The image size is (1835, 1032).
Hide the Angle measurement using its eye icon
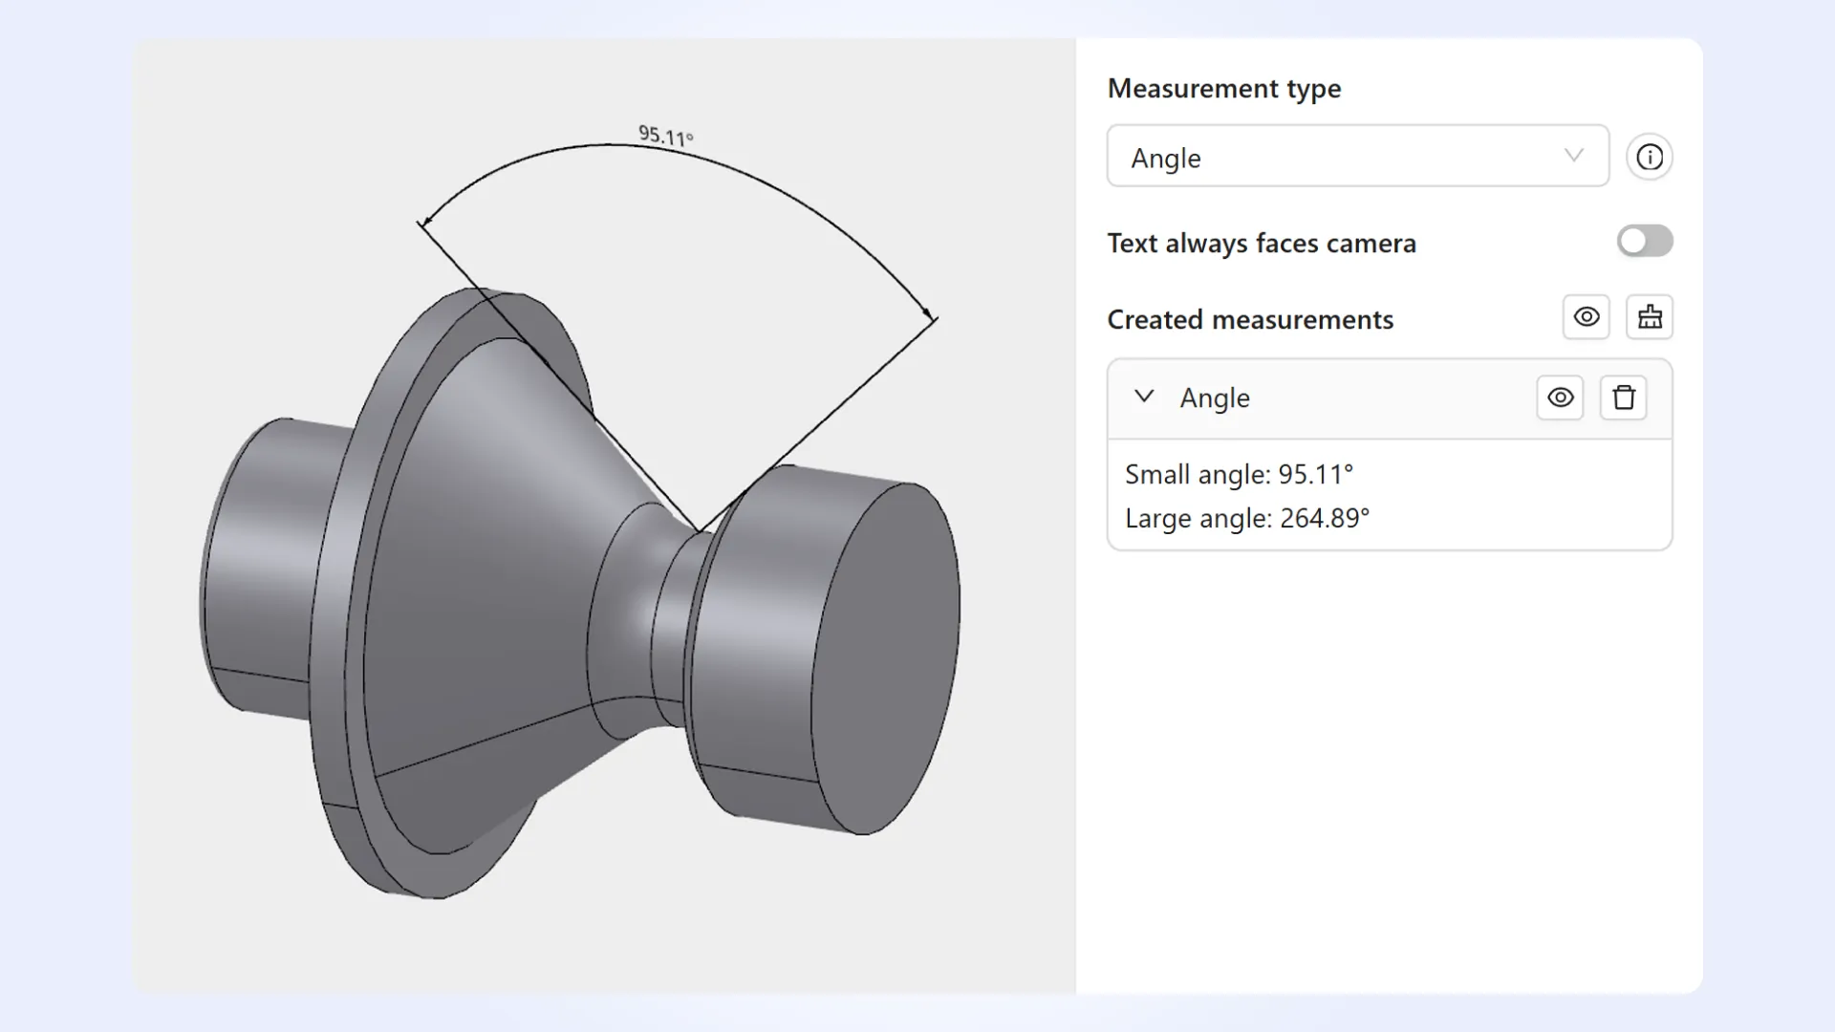[1561, 398]
